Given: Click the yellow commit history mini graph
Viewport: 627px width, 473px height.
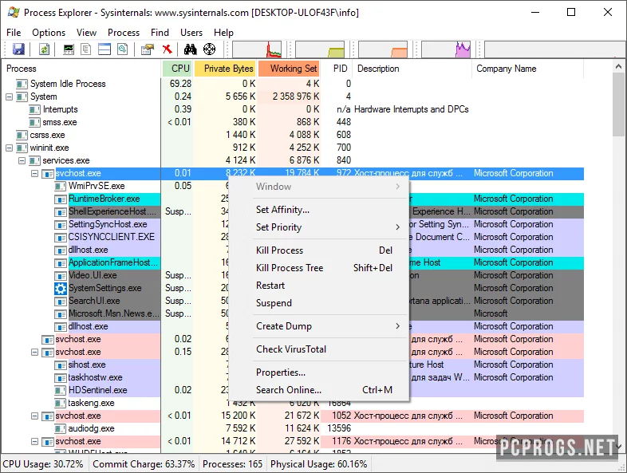Looking at the screenshot, I should (x=320, y=49).
